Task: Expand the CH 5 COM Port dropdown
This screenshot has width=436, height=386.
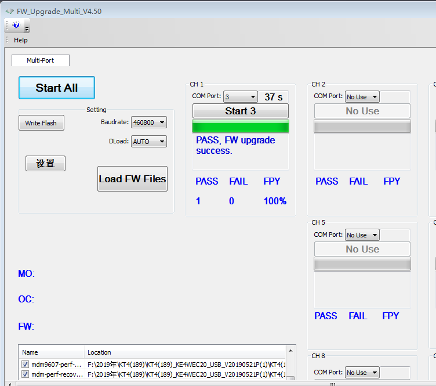Action: tap(362, 235)
